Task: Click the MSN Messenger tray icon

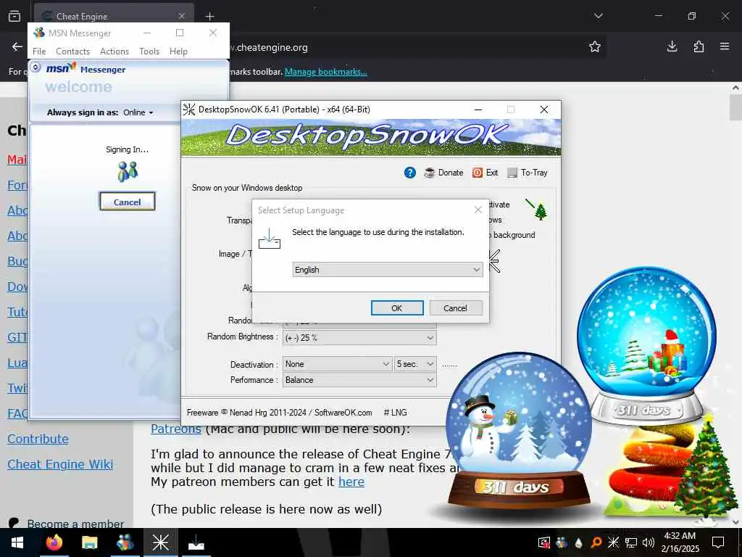Action: point(562,542)
